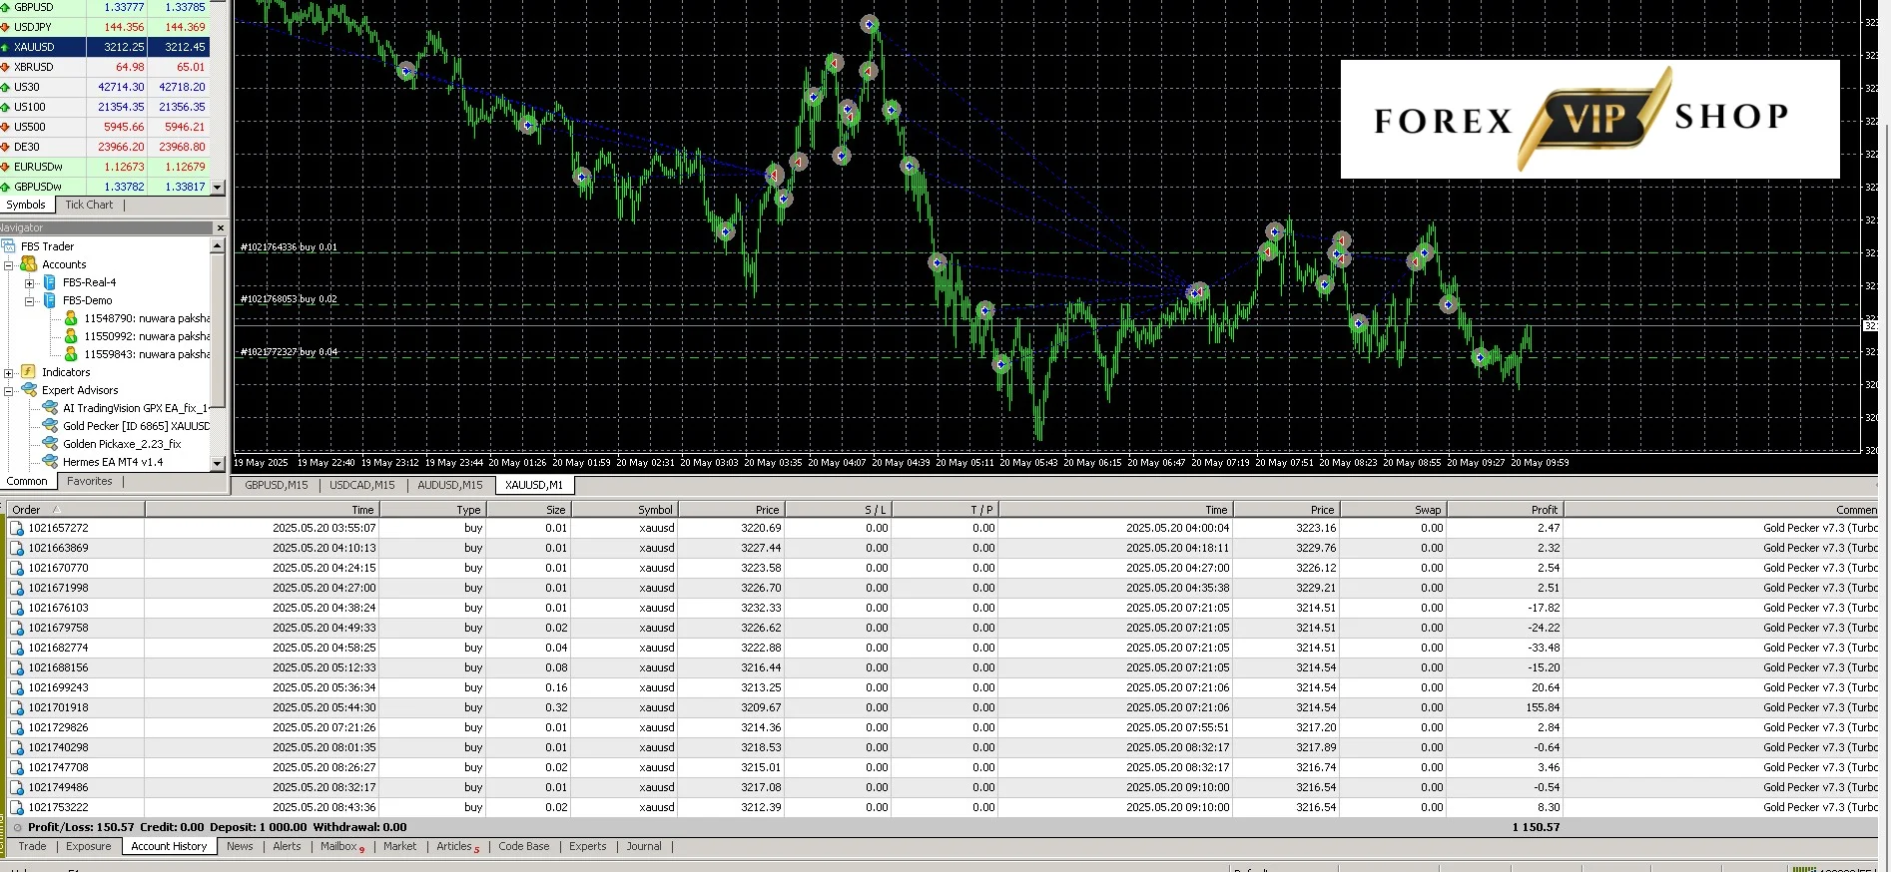1891x872 pixels.
Task: Switch to the USDCAD,M15 chart tab
Action: (362, 485)
